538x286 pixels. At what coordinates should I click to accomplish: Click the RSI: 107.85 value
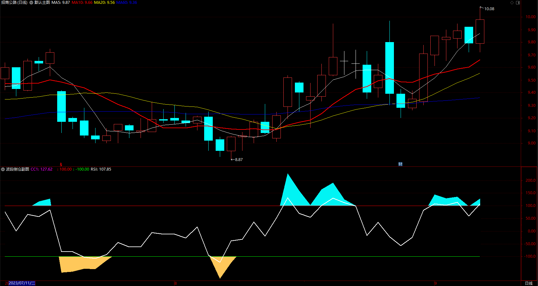point(101,169)
